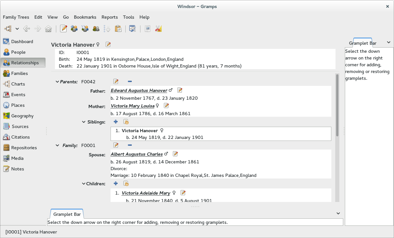Follow the Edward Augustus Hanover link
This screenshot has width=394, height=238.
(139, 90)
